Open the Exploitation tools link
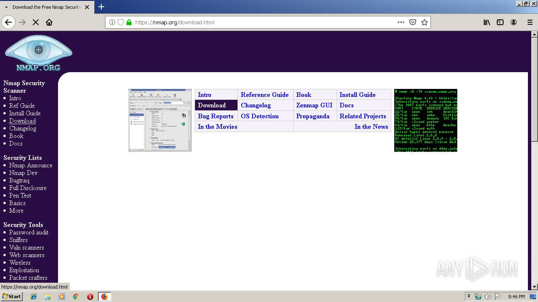The height and width of the screenshot is (302, 538). (x=24, y=270)
